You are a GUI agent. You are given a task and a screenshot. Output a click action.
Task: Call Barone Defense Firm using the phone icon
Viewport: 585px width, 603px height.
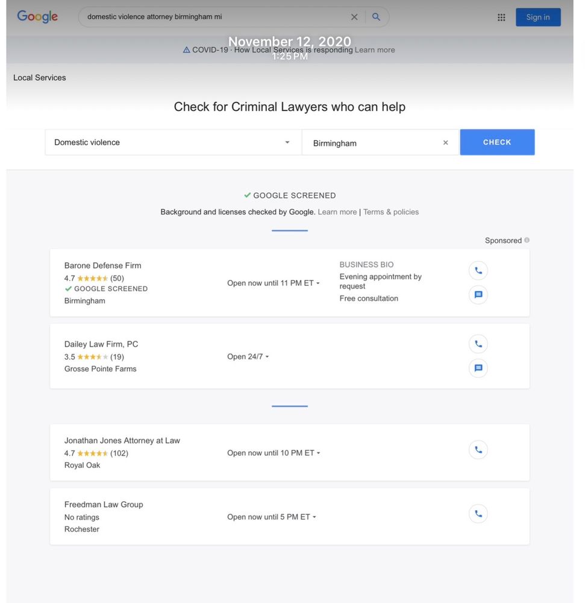(478, 270)
